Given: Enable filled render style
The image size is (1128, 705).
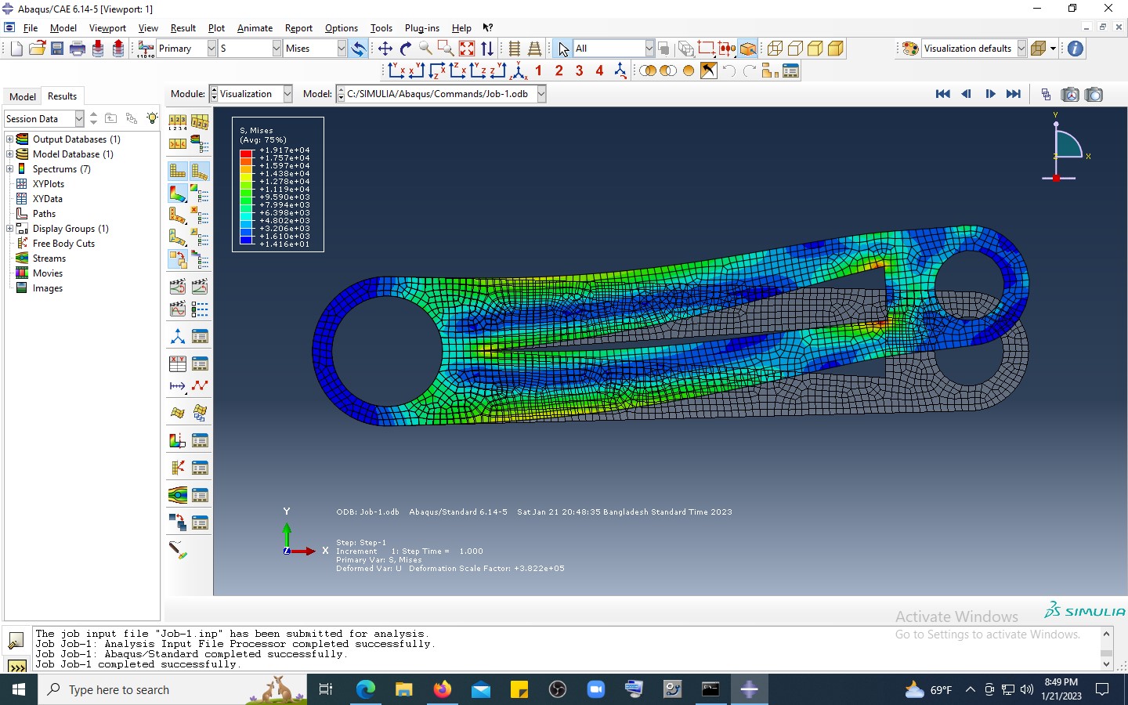Looking at the screenshot, I should click(815, 49).
